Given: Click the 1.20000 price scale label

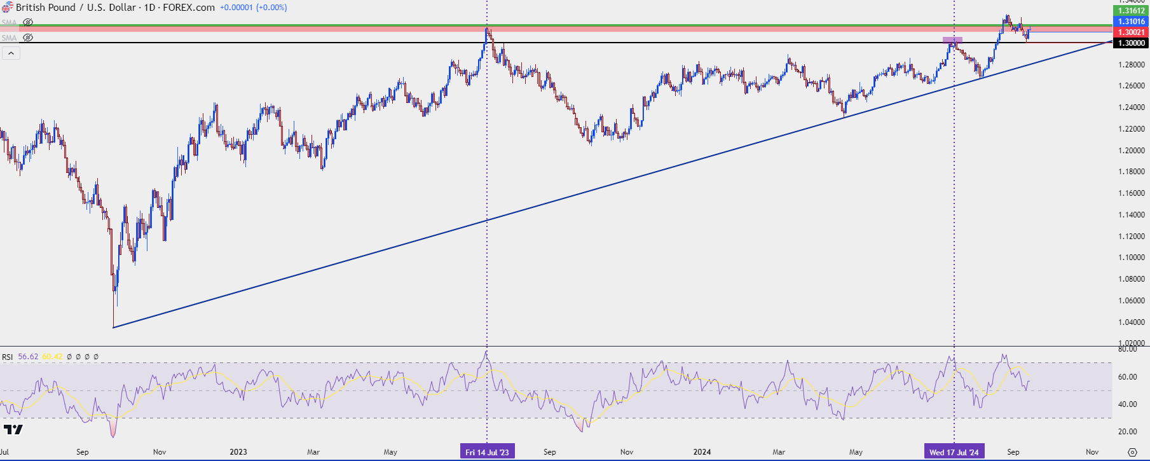Looking at the screenshot, I should tap(1132, 151).
